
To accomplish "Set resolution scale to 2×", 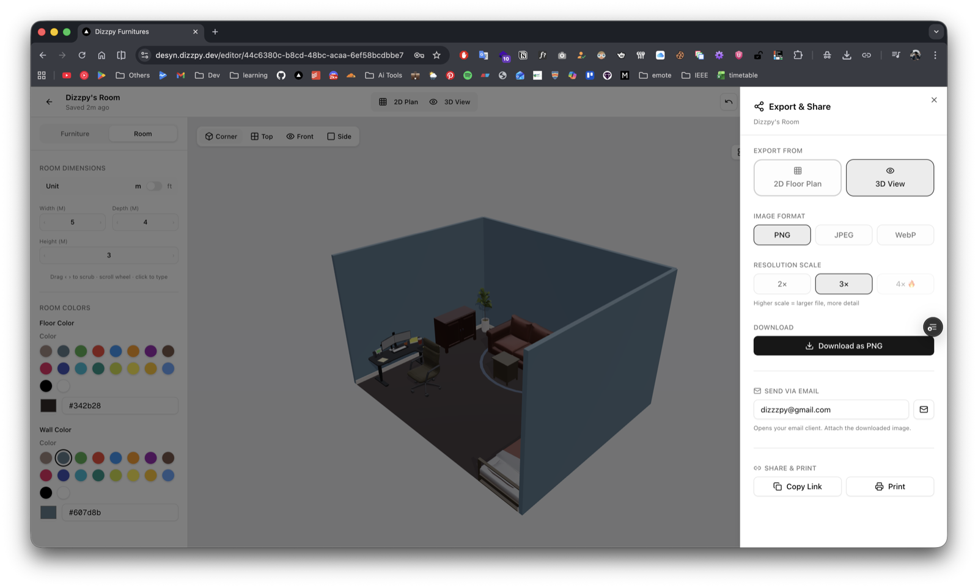I will (782, 284).
